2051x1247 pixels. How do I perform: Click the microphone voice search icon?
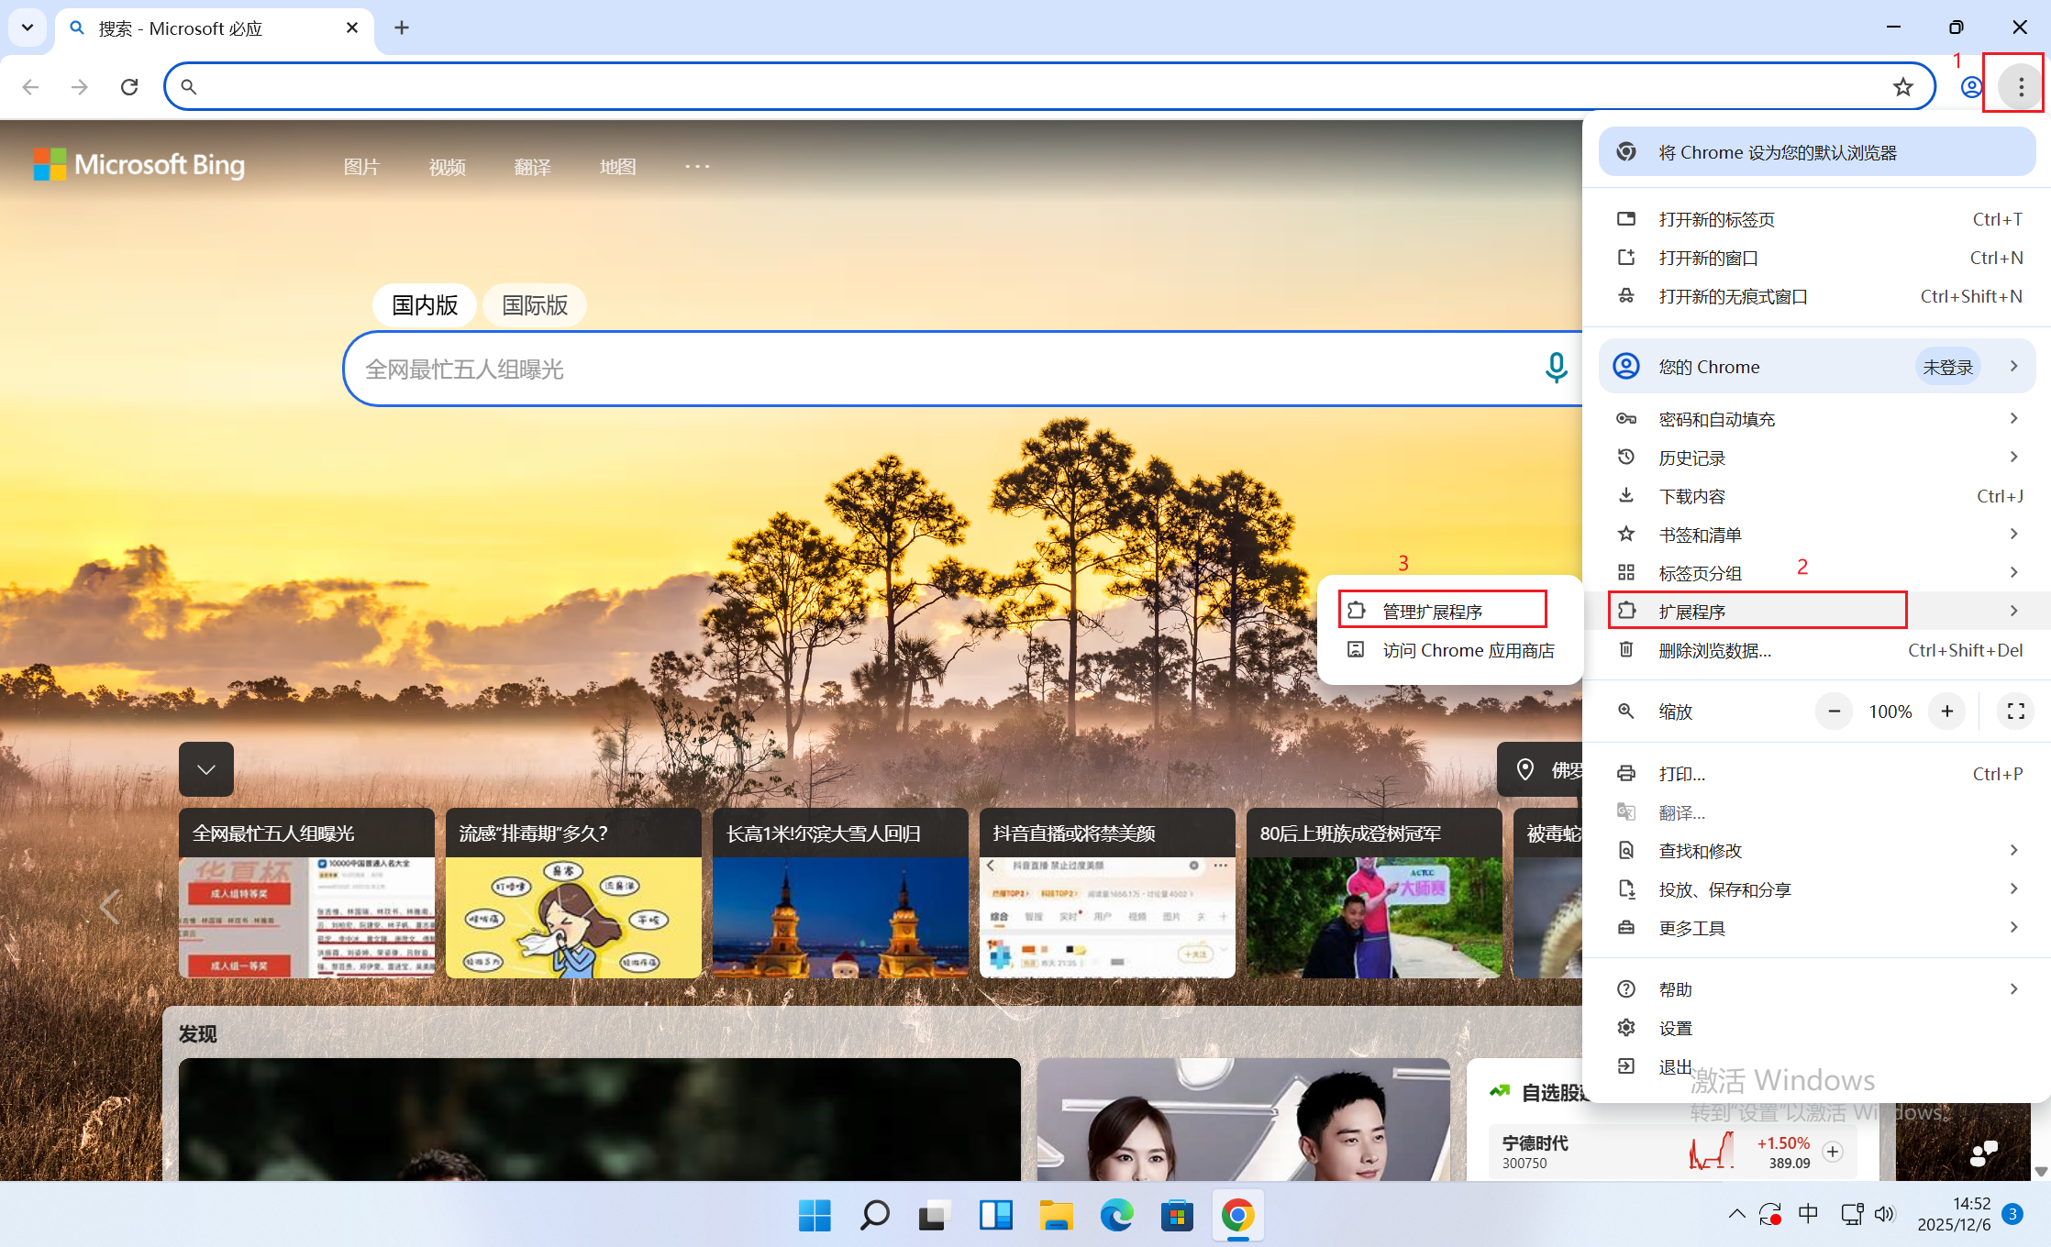pyautogui.click(x=1556, y=368)
